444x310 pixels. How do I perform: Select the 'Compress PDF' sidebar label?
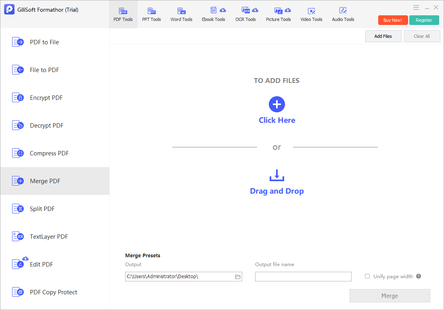49,153
